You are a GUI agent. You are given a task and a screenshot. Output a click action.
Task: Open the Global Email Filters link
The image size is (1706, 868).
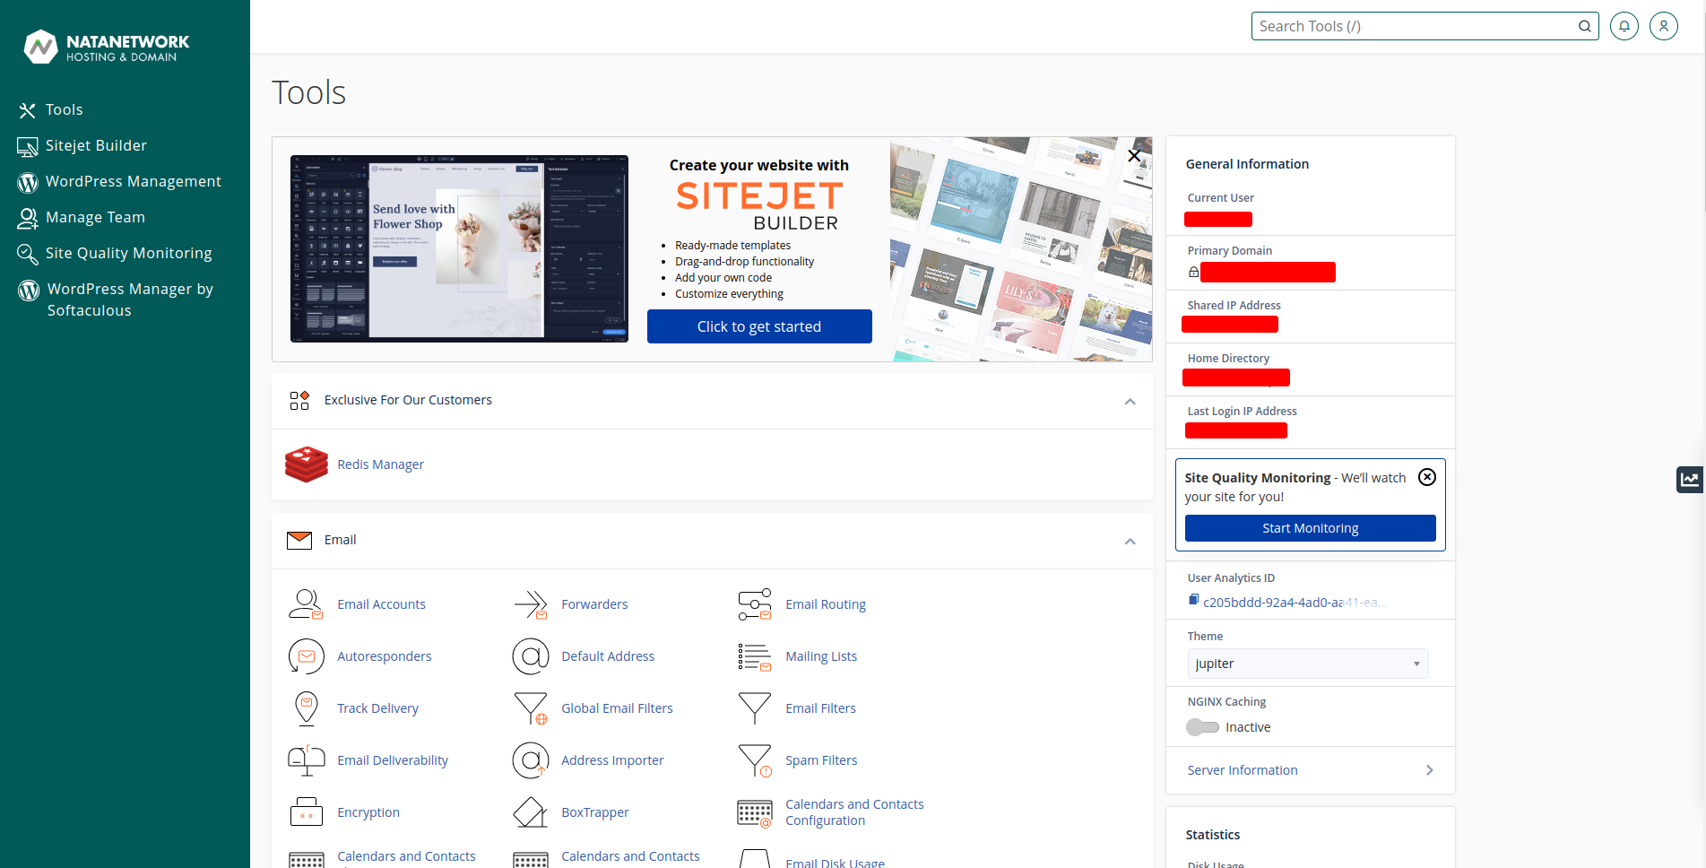[617, 708]
